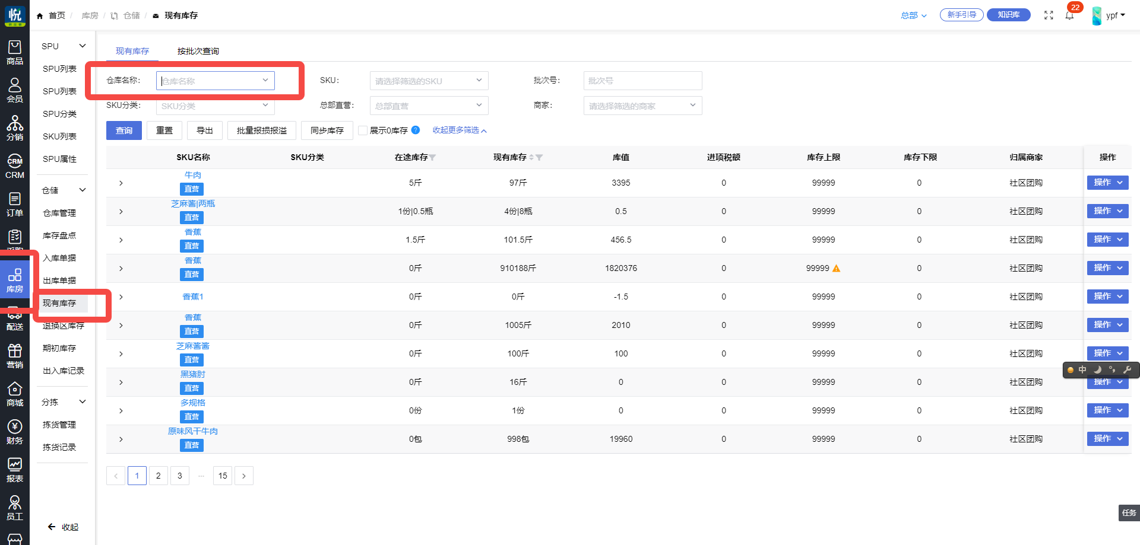1140x545 pixels.
Task: Open the 总部直营 dropdown
Action: 429,106
